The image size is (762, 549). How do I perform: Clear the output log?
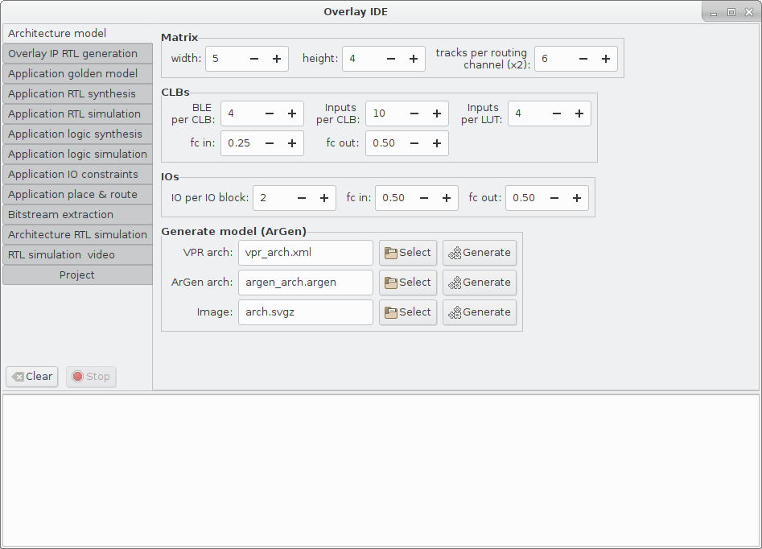pos(32,377)
